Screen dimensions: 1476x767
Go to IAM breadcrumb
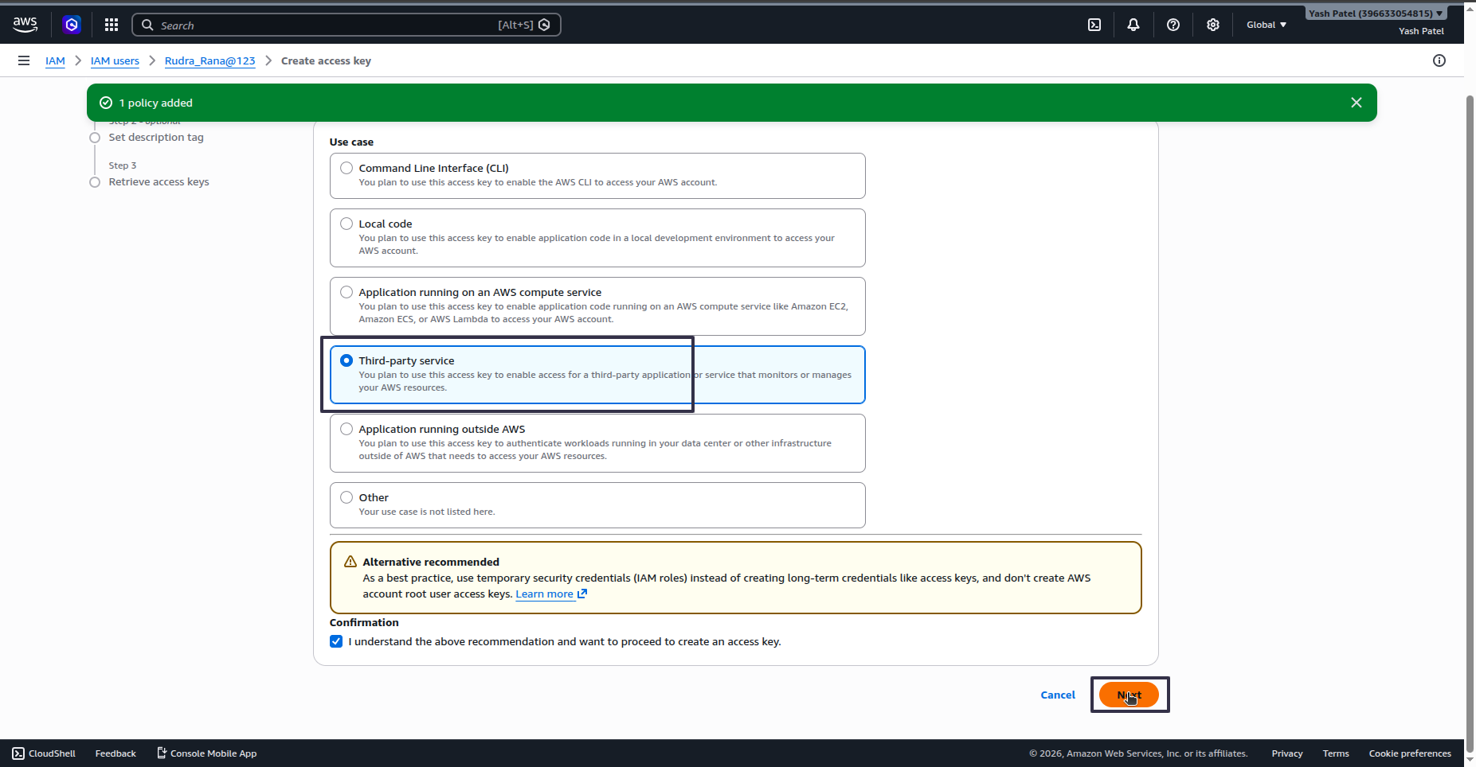click(x=55, y=60)
